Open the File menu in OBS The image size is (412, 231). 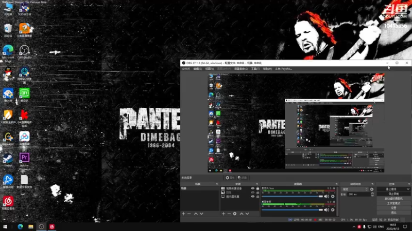pos(186,69)
